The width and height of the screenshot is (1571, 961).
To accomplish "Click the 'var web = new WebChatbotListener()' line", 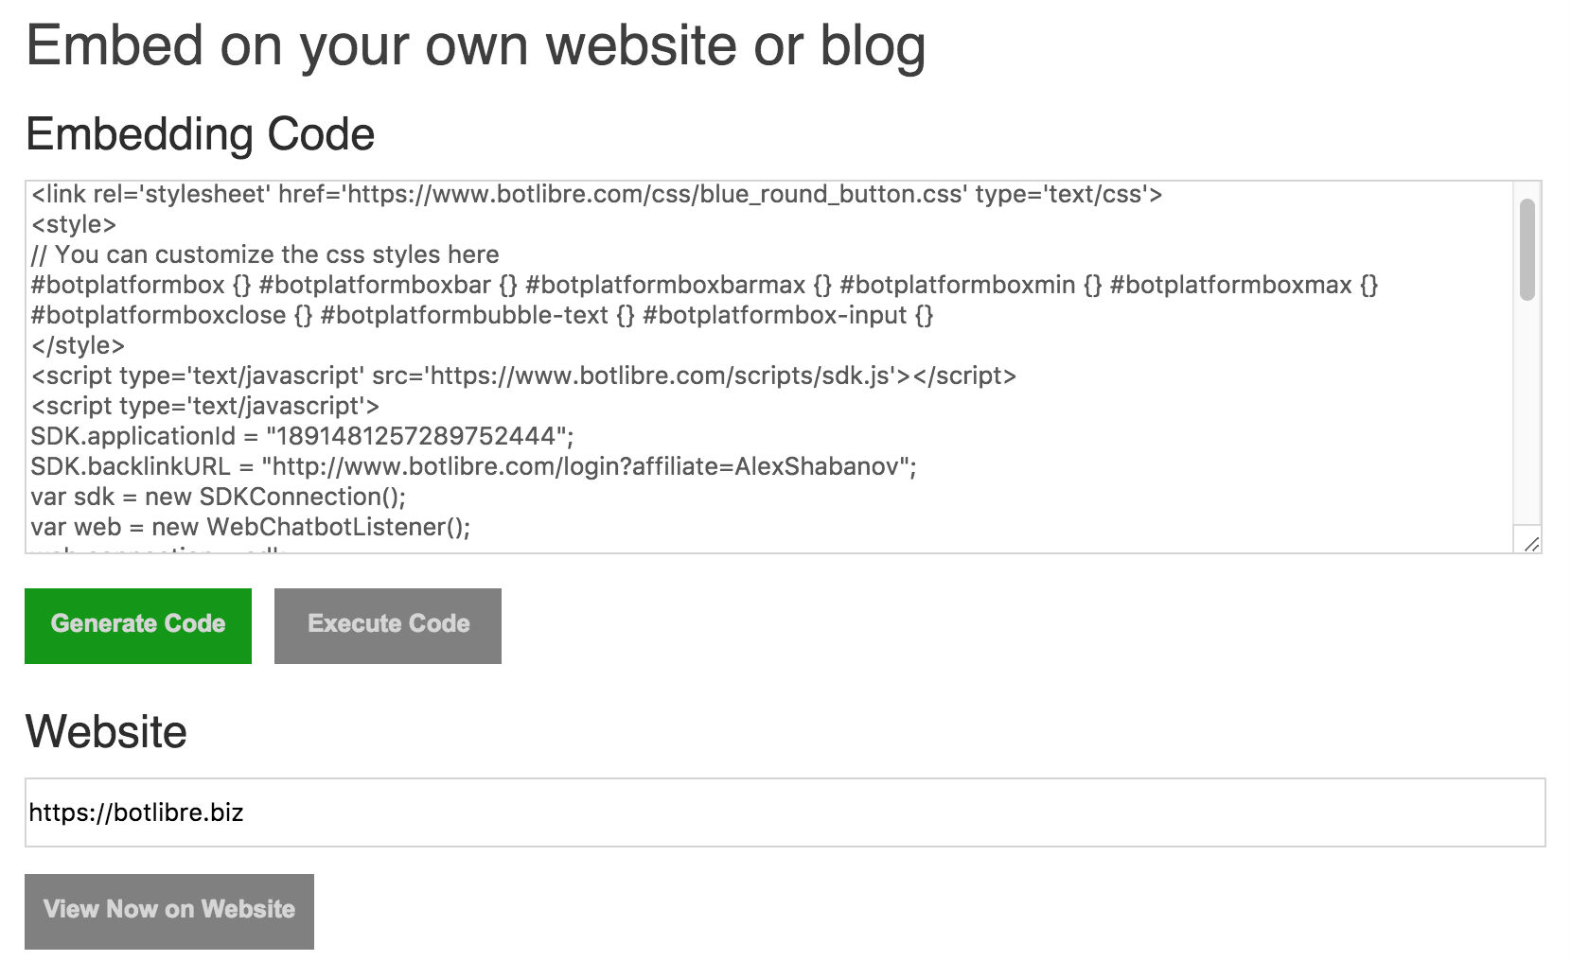I will coord(250,527).
